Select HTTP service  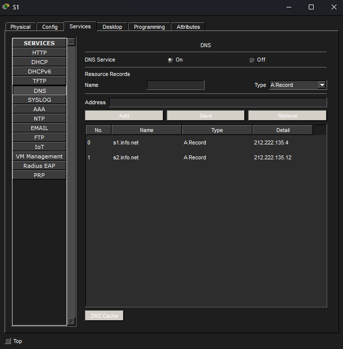39,53
